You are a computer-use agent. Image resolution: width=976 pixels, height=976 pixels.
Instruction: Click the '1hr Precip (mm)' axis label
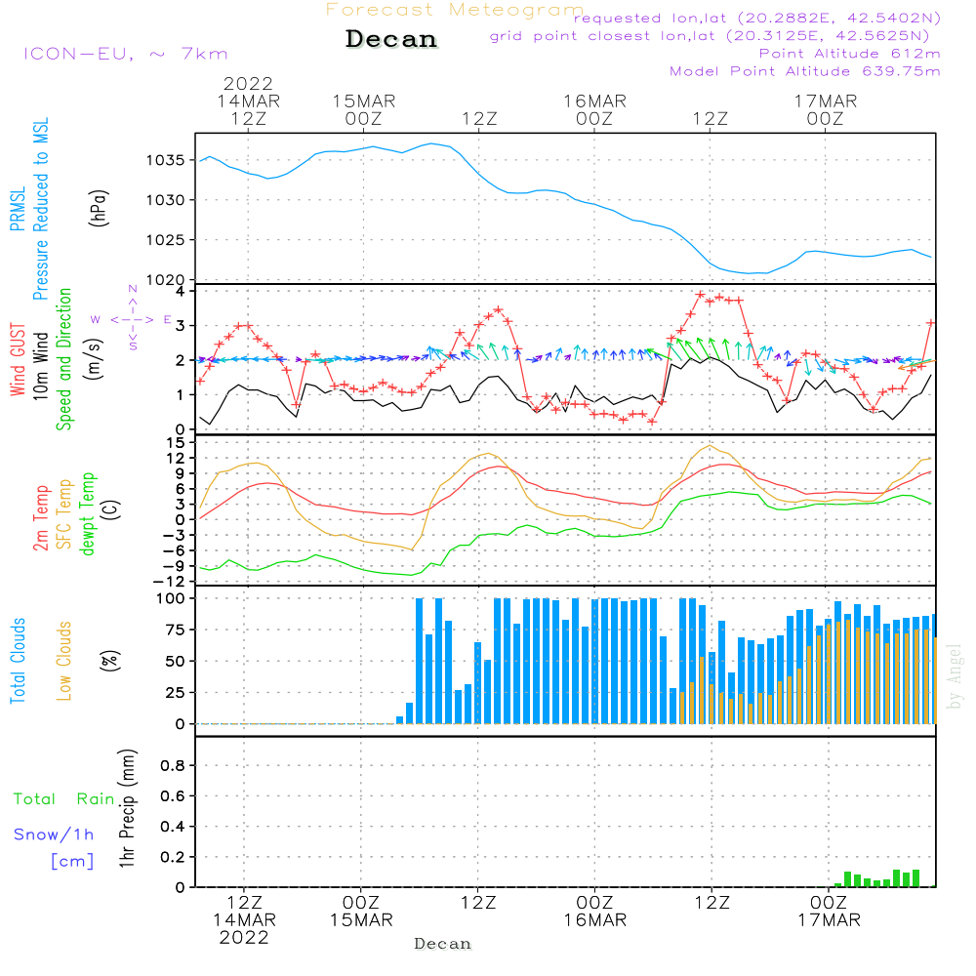127,808
